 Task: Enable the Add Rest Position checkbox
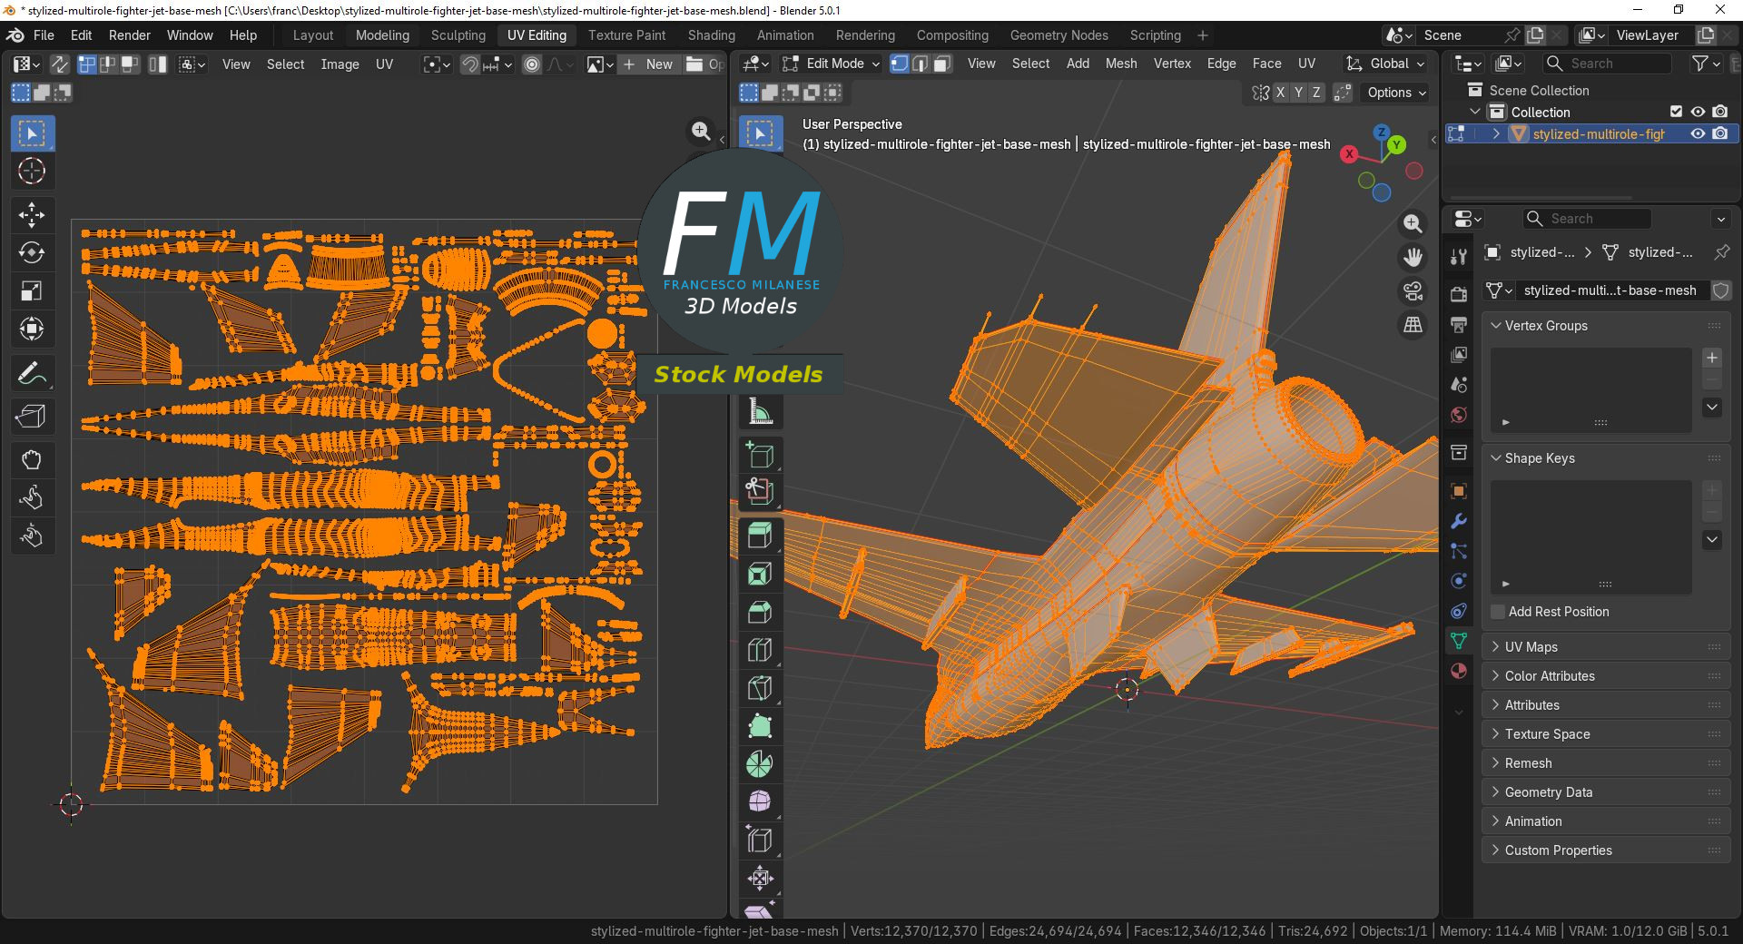pyautogui.click(x=1498, y=612)
